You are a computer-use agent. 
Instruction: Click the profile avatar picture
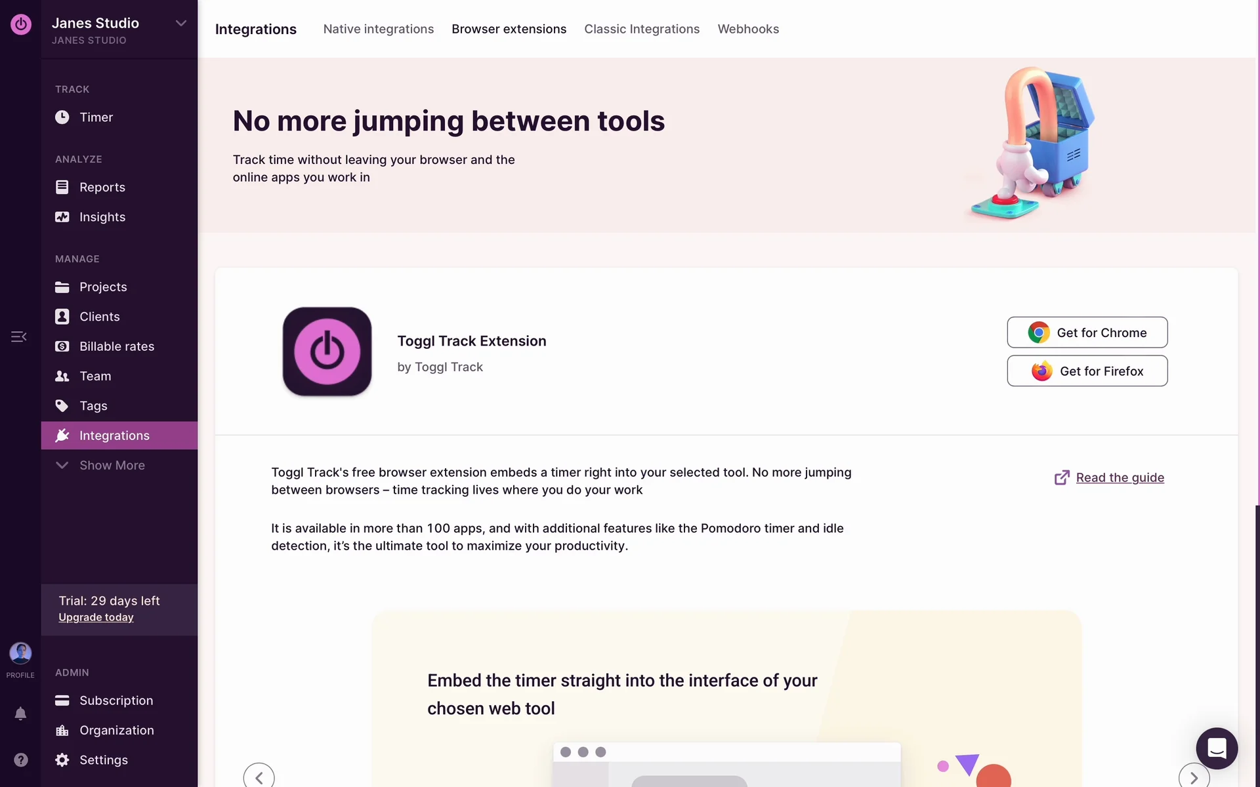(x=20, y=653)
